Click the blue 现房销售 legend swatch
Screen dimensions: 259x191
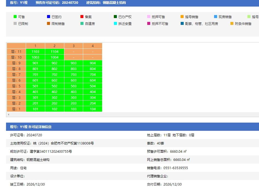coord(215,16)
